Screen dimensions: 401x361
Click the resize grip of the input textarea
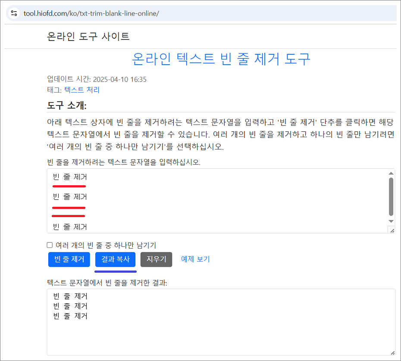coord(392,231)
